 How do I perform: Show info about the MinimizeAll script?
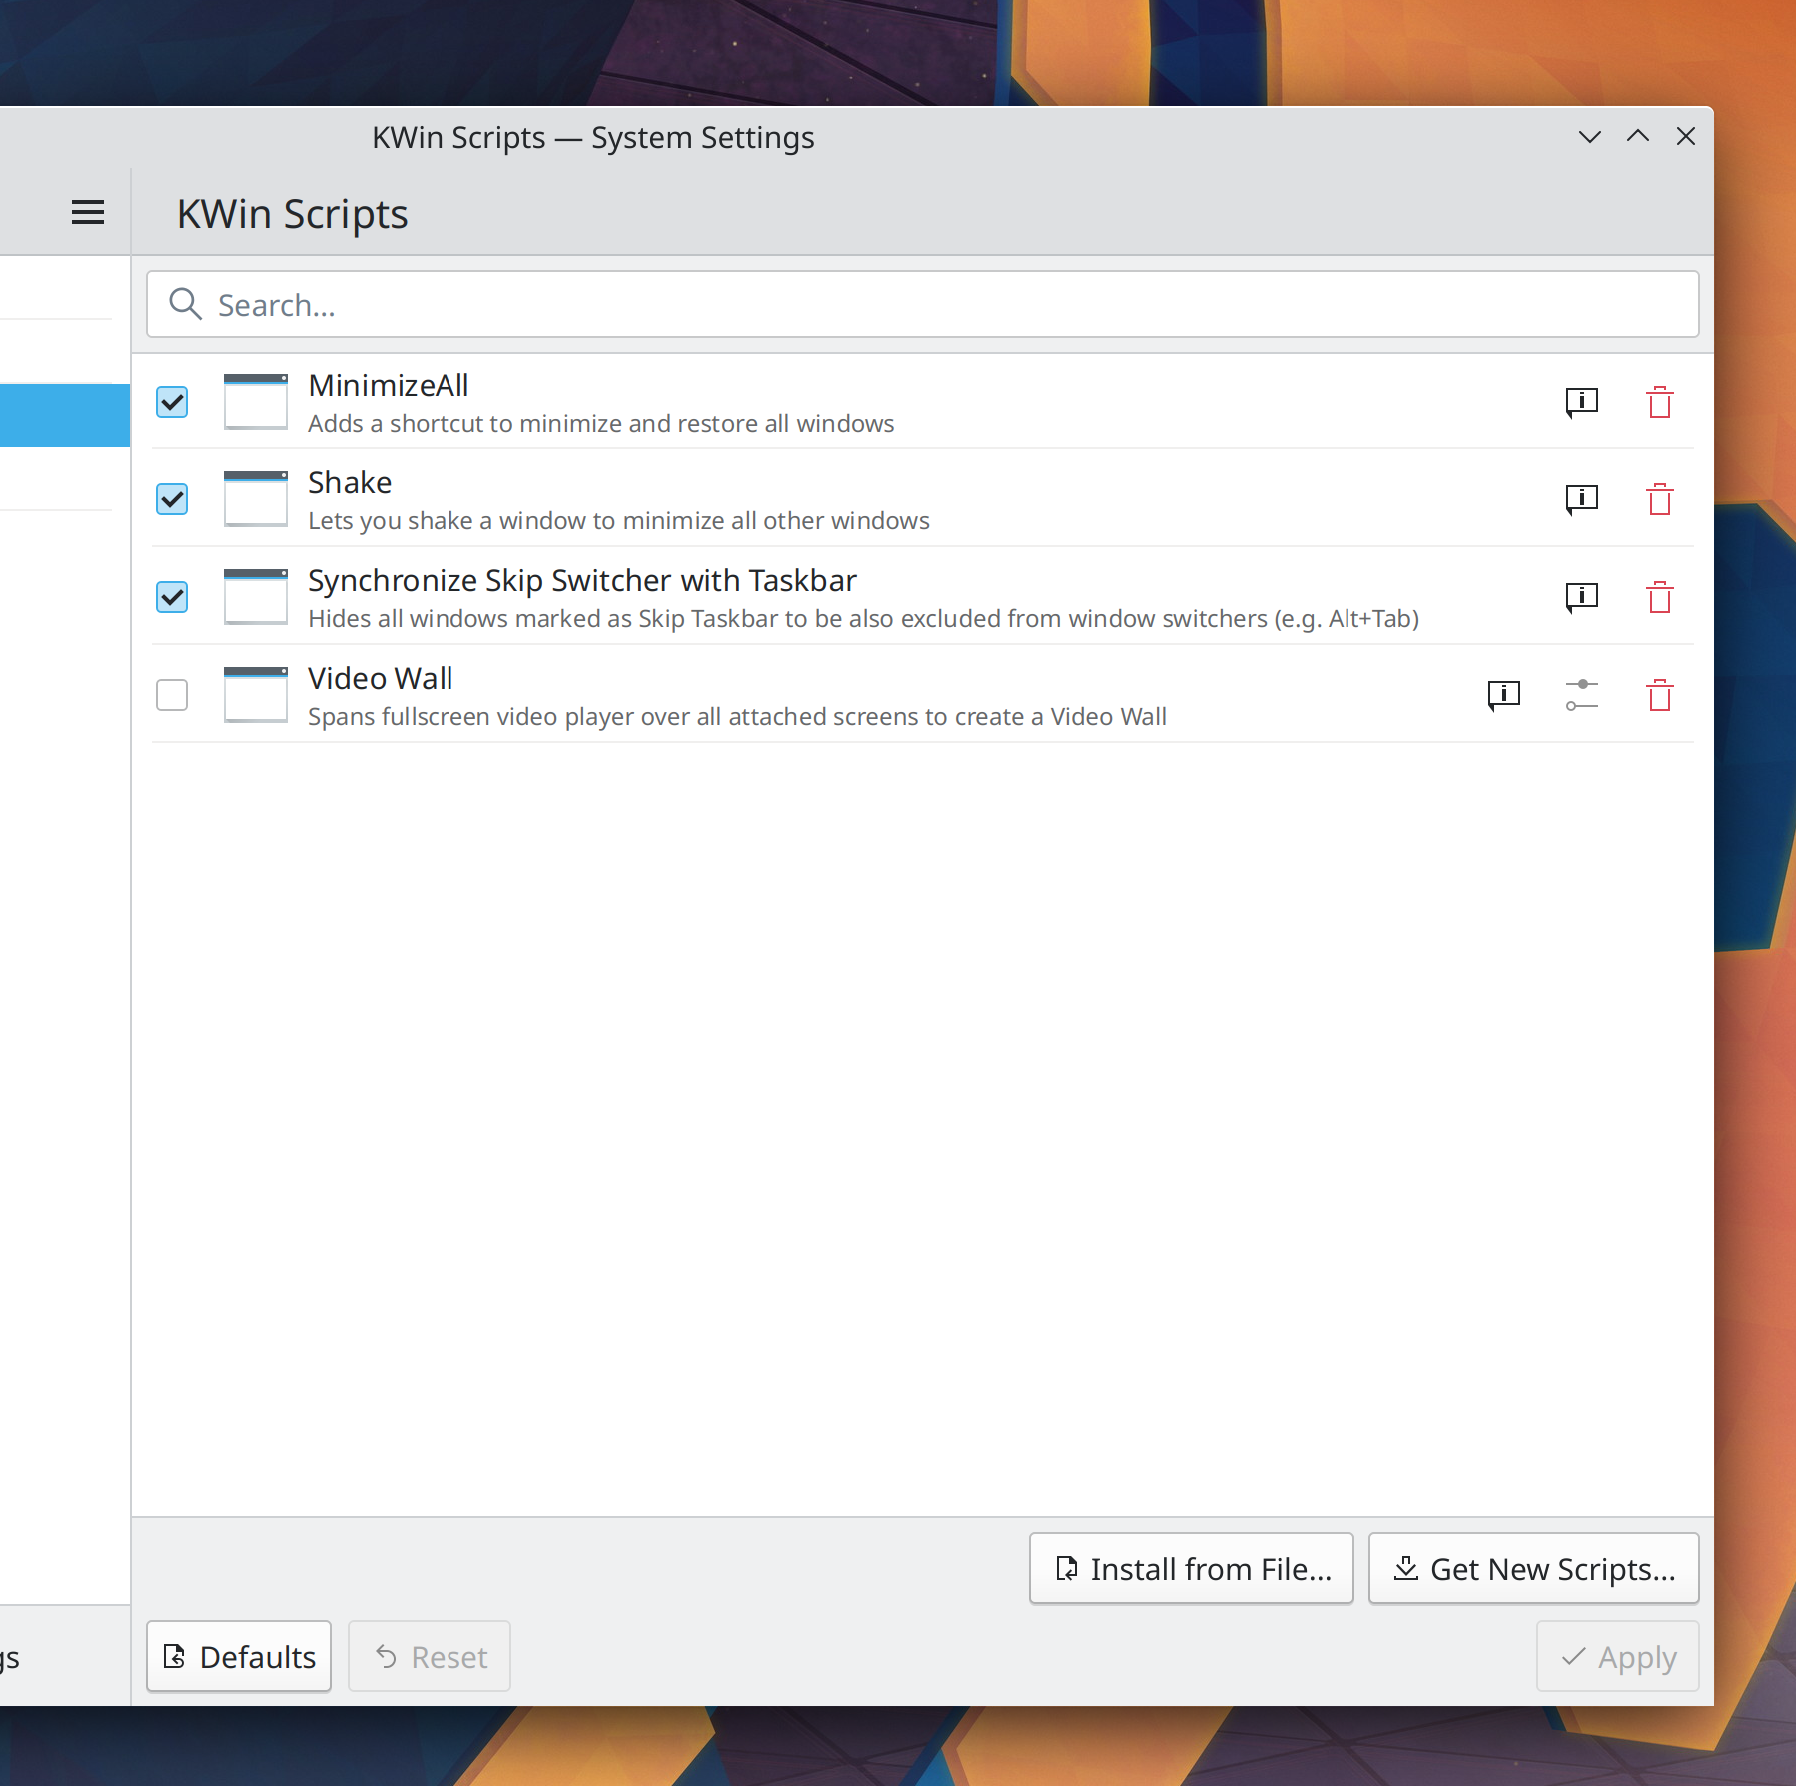click(x=1581, y=402)
